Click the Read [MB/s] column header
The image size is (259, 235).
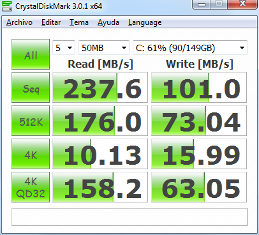click(x=100, y=64)
